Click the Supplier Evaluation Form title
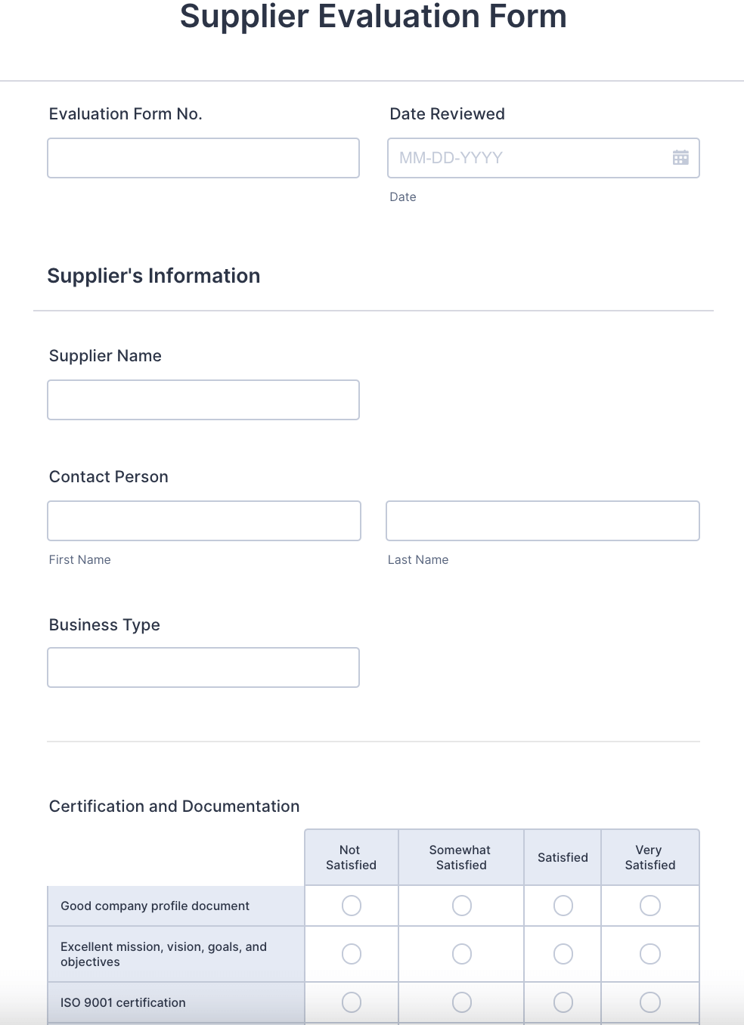The image size is (744, 1025). (x=373, y=17)
